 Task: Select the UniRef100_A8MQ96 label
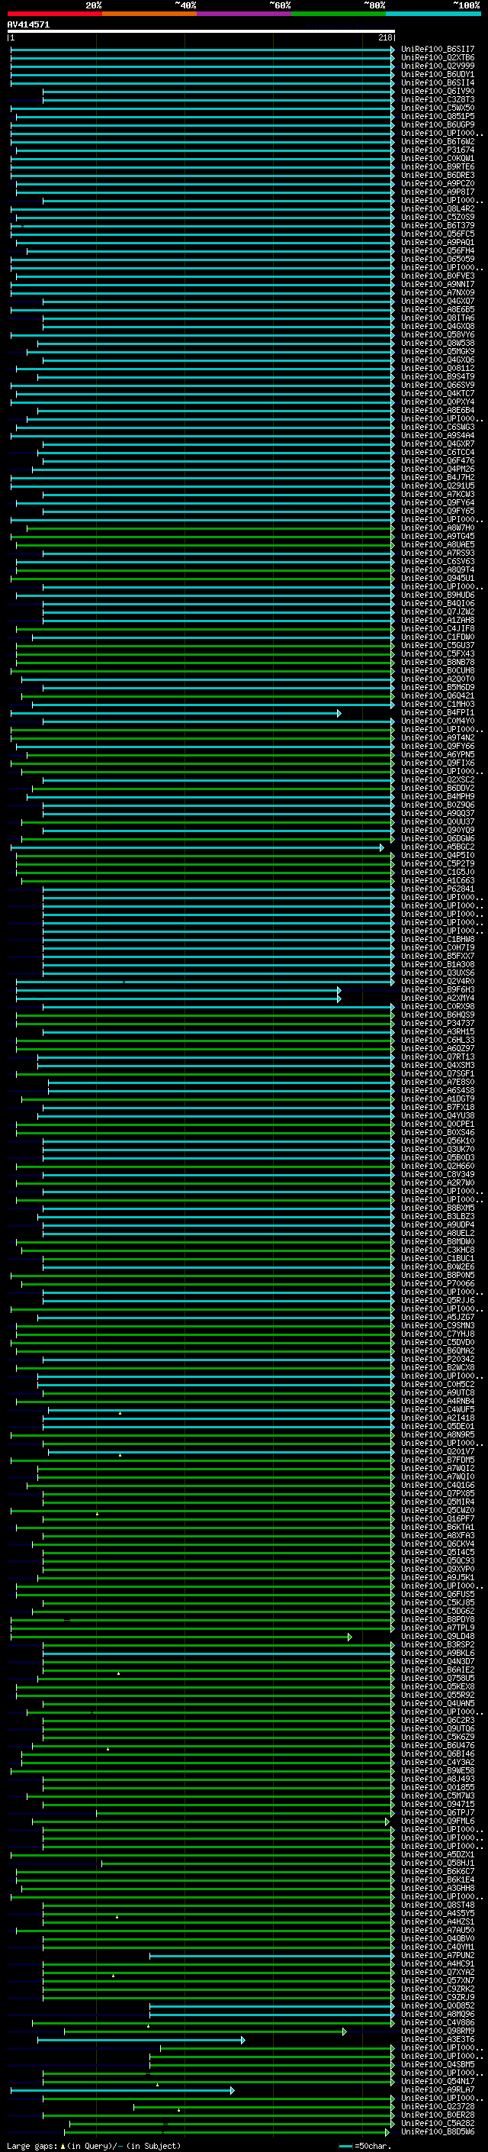438,2014
